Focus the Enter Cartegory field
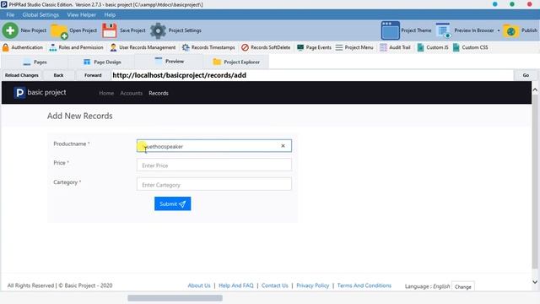 213,184
